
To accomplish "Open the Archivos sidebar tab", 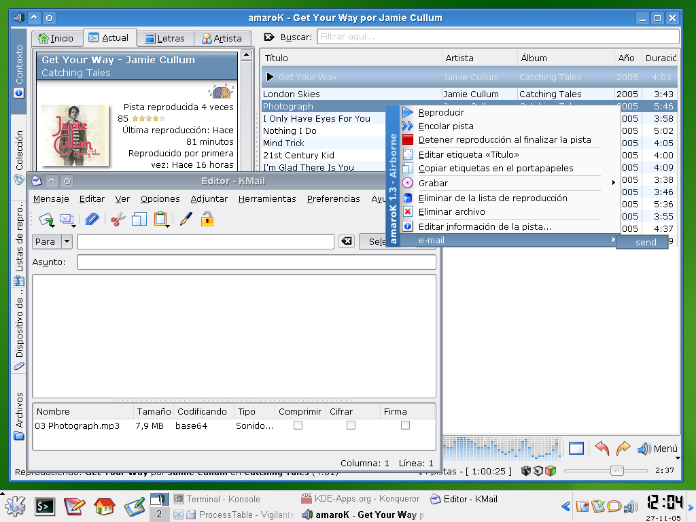I will click(x=19, y=417).
